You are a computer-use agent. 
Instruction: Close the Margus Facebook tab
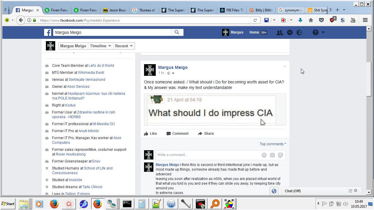38,10
